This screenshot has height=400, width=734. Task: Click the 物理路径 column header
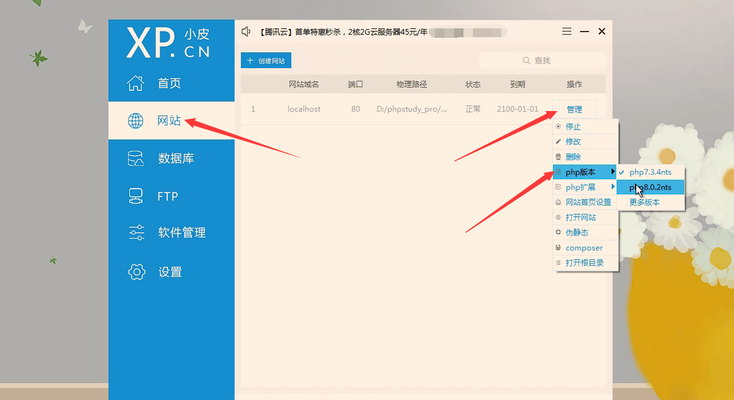pos(412,85)
